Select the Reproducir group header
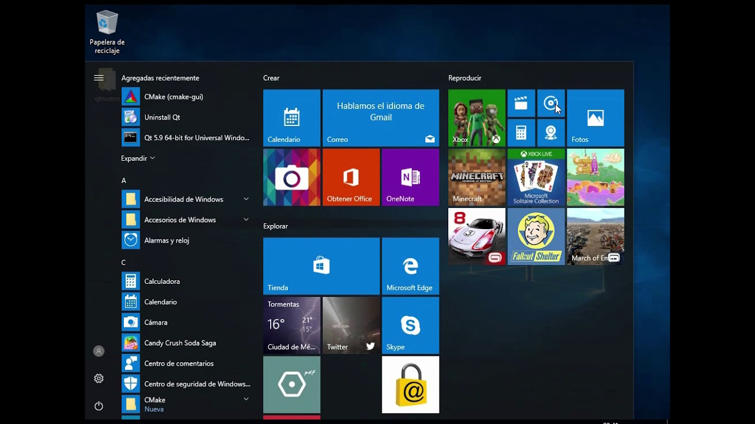This screenshot has width=755, height=424. [465, 78]
